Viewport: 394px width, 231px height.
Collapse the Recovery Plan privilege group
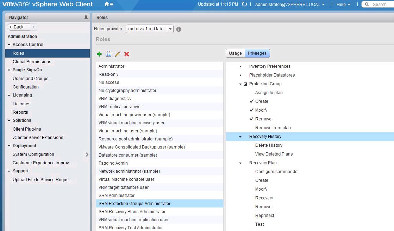pos(240,163)
